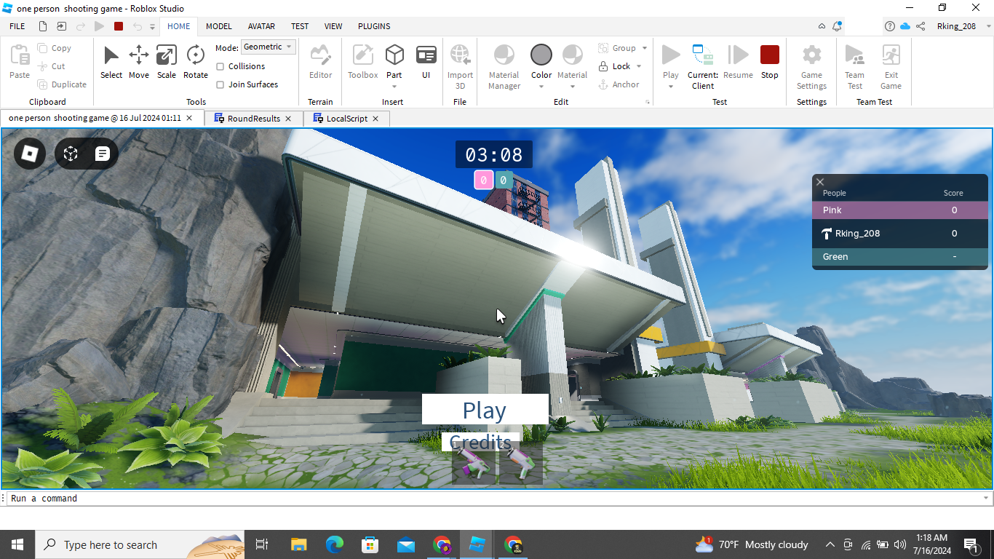Open Game Settings
This screenshot has width=994, height=559.
pyautogui.click(x=811, y=64)
